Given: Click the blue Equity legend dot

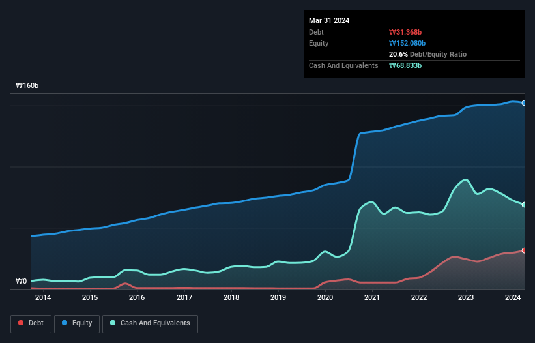Looking at the screenshot, I should 65,323.
